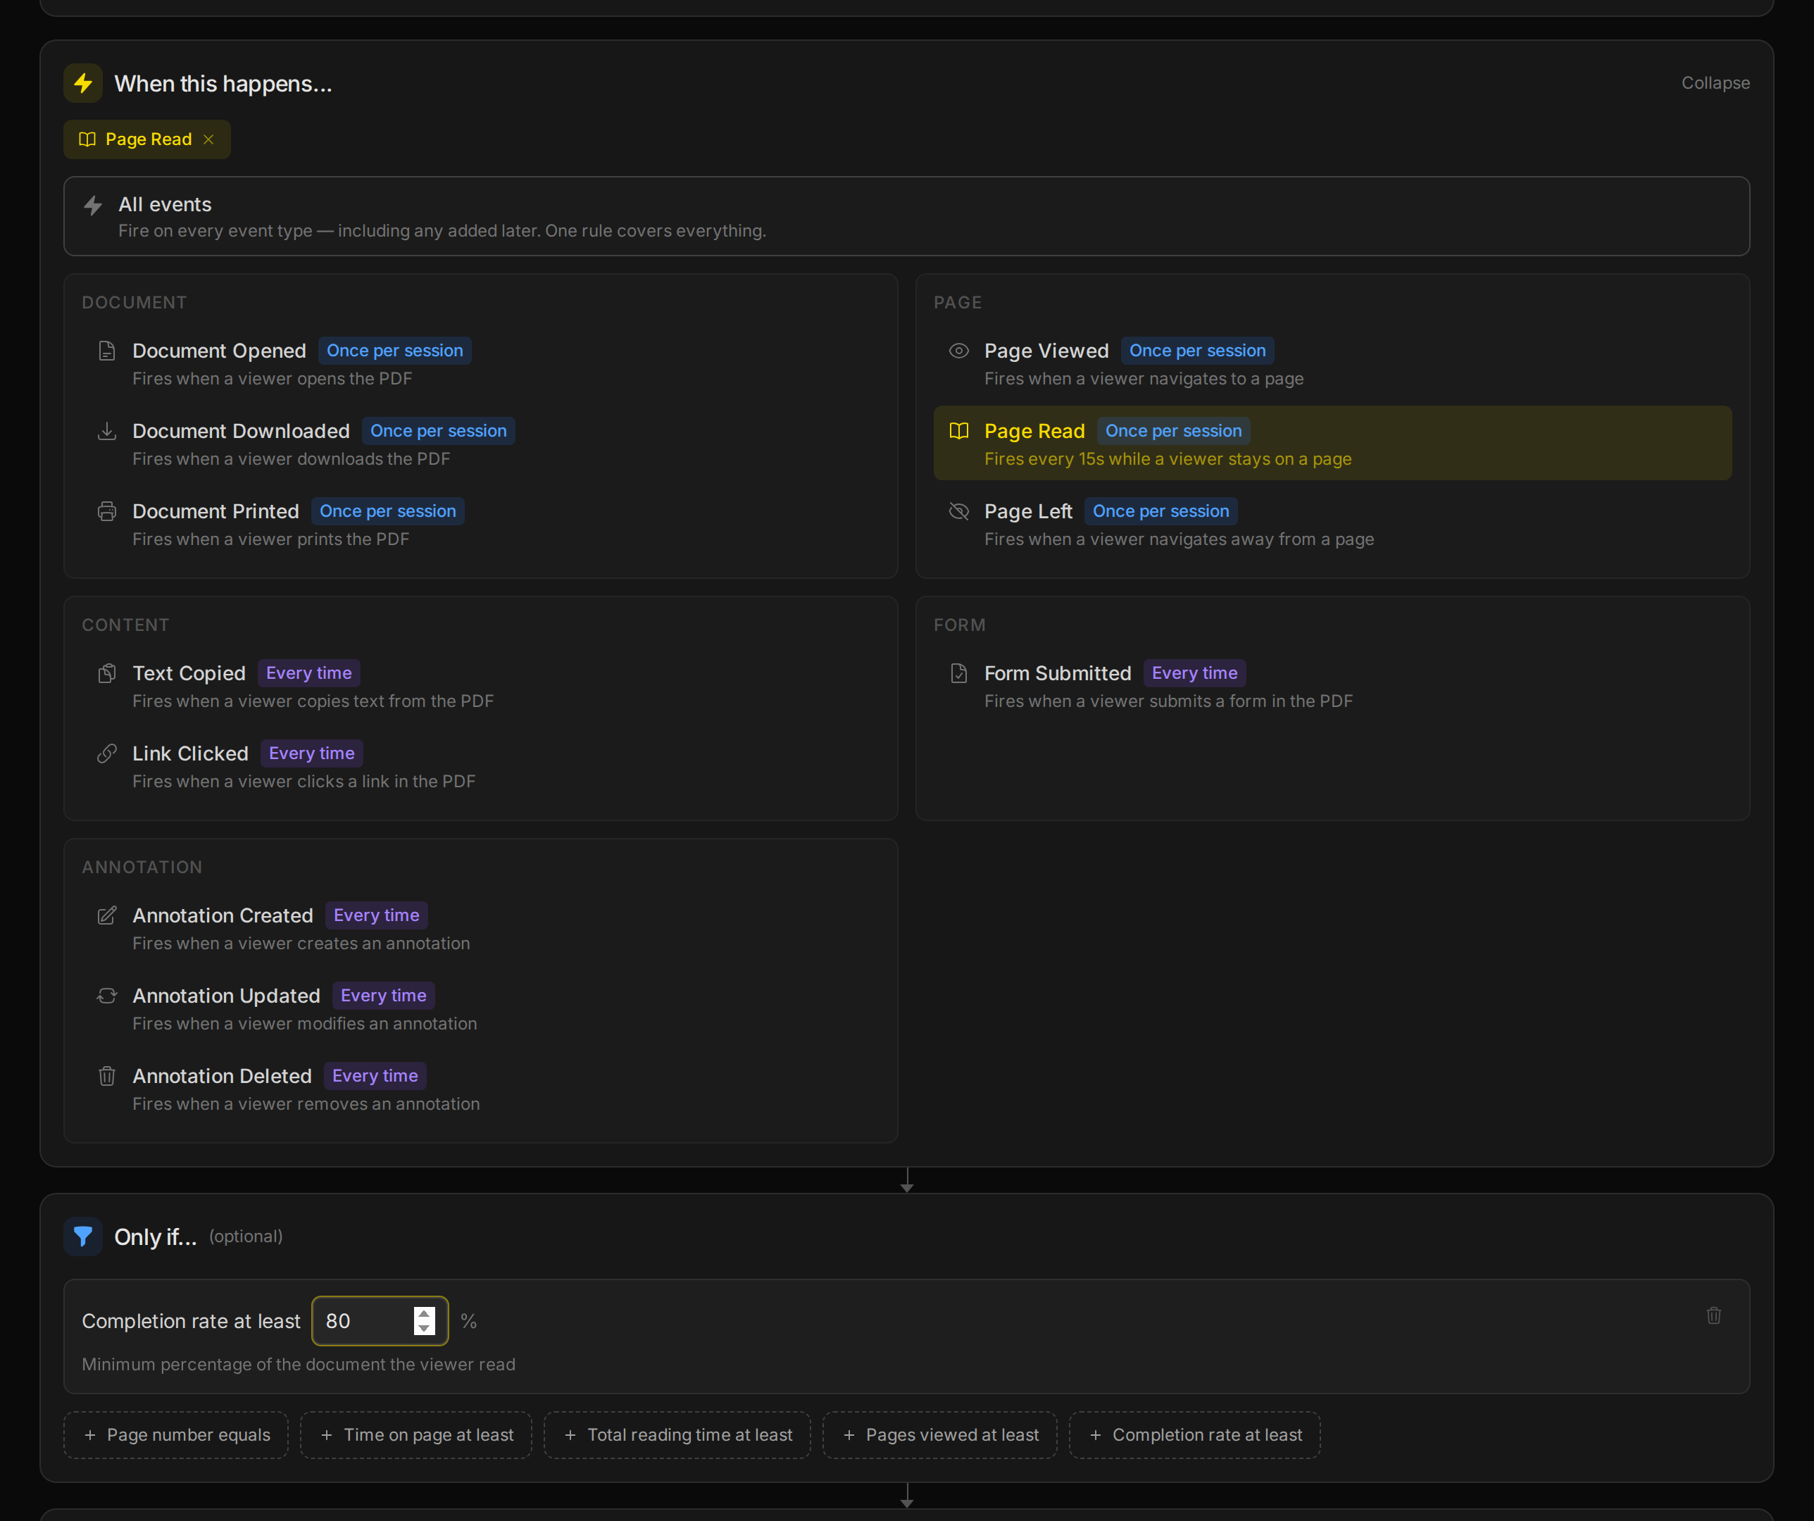The image size is (1814, 1521).
Task: Select the Annotation Created event text
Action: click(223, 915)
